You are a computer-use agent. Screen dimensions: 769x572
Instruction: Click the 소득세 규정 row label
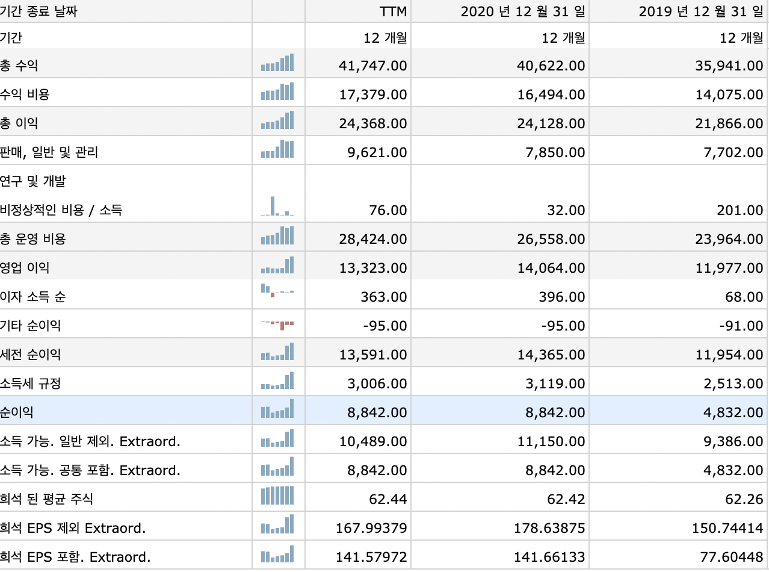(30, 384)
